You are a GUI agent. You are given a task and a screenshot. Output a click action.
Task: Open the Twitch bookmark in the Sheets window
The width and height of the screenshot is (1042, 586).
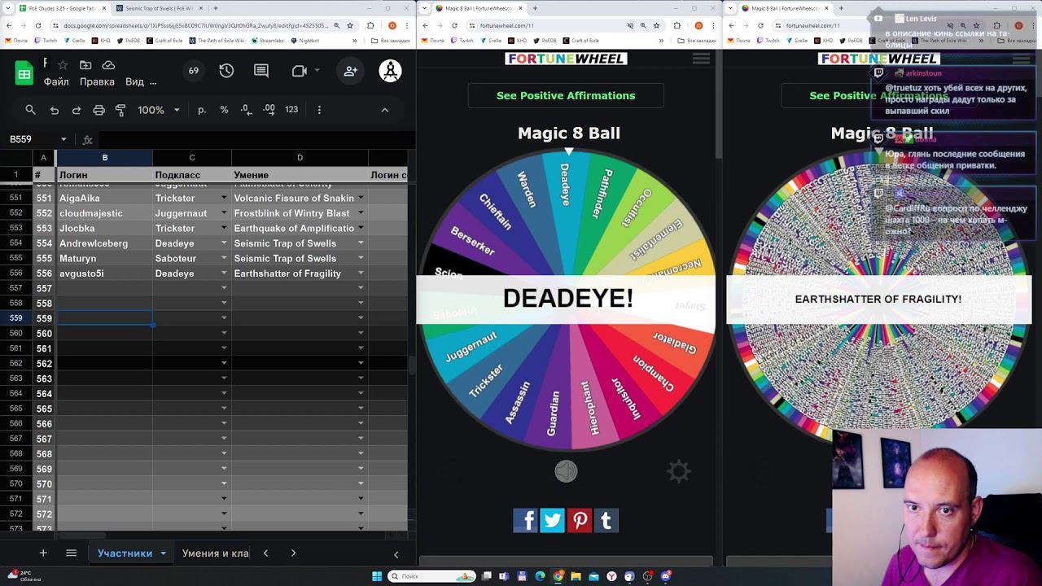point(46,40)
